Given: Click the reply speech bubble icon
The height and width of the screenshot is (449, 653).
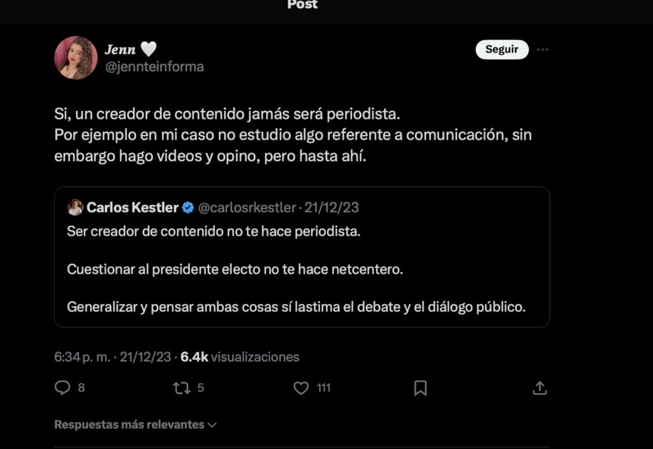Looking at the screenshot, I should click(x=62, y=388).
